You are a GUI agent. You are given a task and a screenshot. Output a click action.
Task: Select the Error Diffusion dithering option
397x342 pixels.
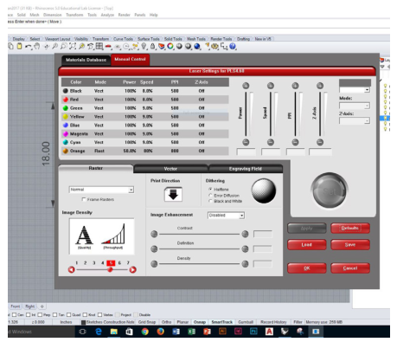point(210,196)
